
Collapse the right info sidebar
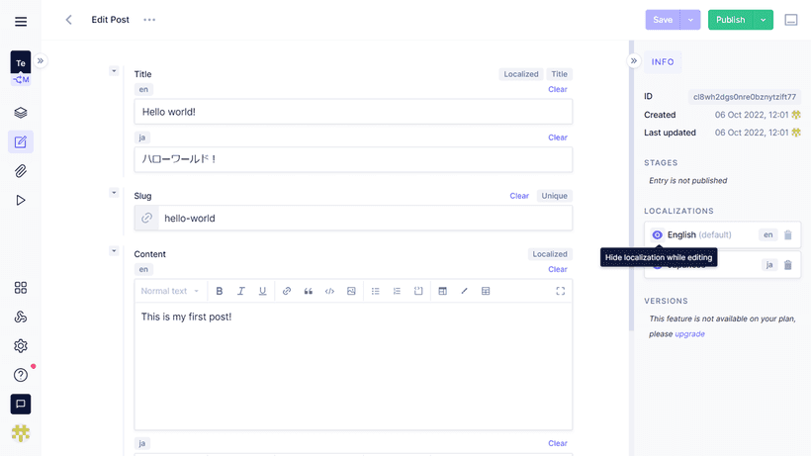tap(634, 61)
